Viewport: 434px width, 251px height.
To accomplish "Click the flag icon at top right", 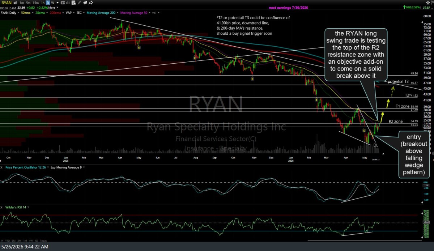I will point(432,3).
